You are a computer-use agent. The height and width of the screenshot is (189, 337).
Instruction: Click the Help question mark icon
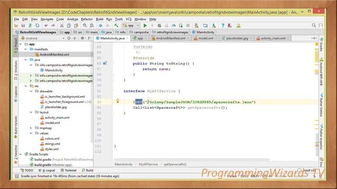pos(223,26)
